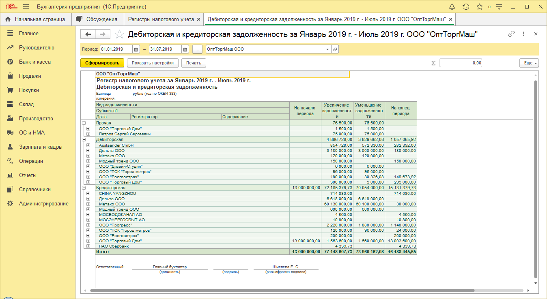
Task: Switch to Обсуждения tab
Action: pos(97,19)
